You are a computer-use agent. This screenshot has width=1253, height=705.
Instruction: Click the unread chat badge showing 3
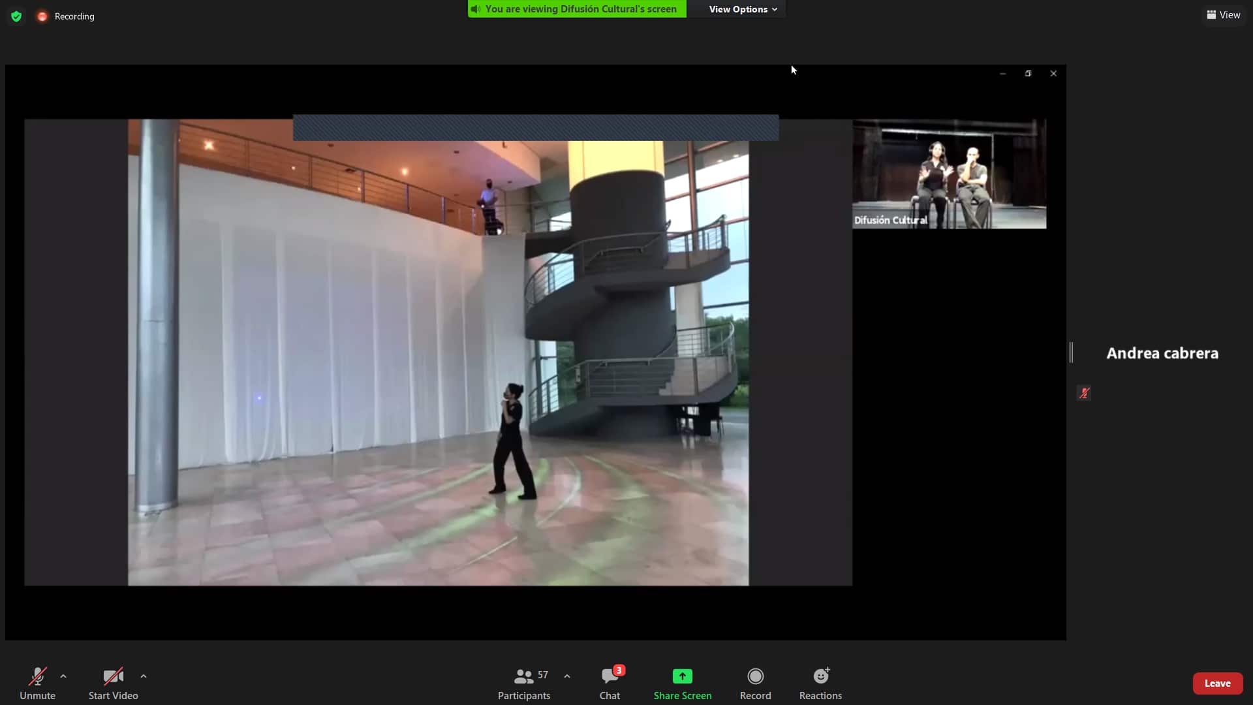click(x=619, y=670)
